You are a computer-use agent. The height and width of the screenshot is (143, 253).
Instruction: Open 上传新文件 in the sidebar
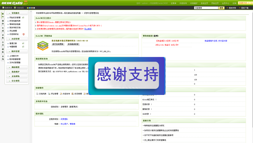pyautogui.click(x=14, y=56)
